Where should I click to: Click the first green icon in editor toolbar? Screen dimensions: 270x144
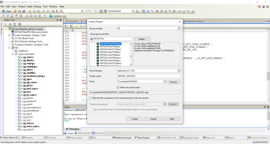pos(66,26)
